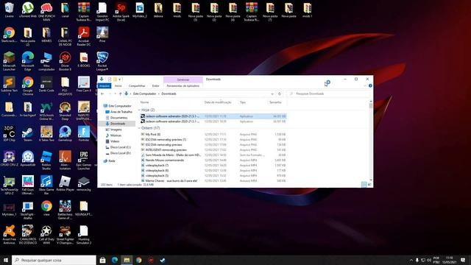The image size is (471, 265).
Task: Open Alien Isolation desktop shortcut
Action: [65, 160]
